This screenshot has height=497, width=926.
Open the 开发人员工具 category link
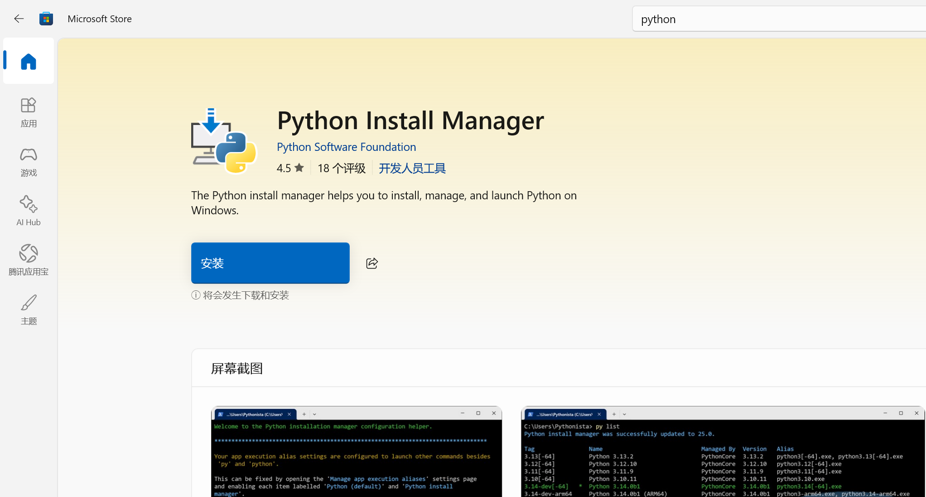[412, 168]
